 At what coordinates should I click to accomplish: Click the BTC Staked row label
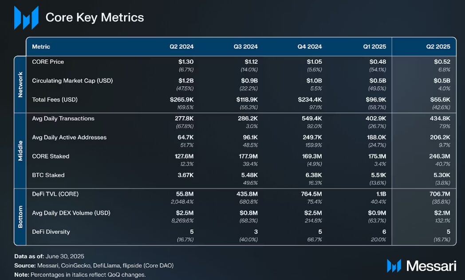[x=48, y=175]
